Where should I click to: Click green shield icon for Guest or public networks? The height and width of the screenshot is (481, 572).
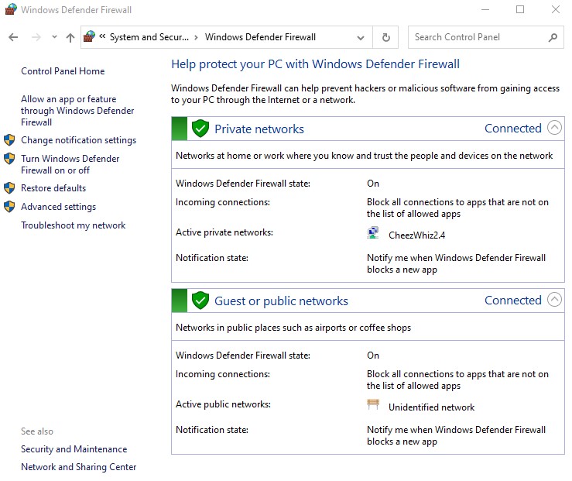pos(200,301)
